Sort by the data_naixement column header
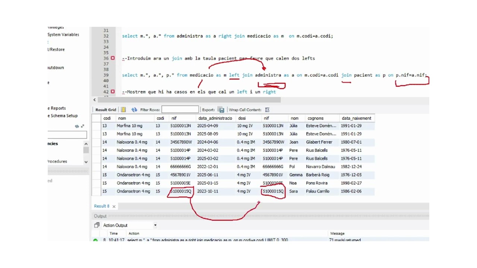Viewport: 477px width, 268px height. (x=356, y=118)
